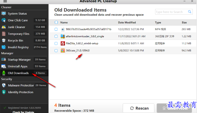Click the 28 Items Malware badge

(41, 85)
